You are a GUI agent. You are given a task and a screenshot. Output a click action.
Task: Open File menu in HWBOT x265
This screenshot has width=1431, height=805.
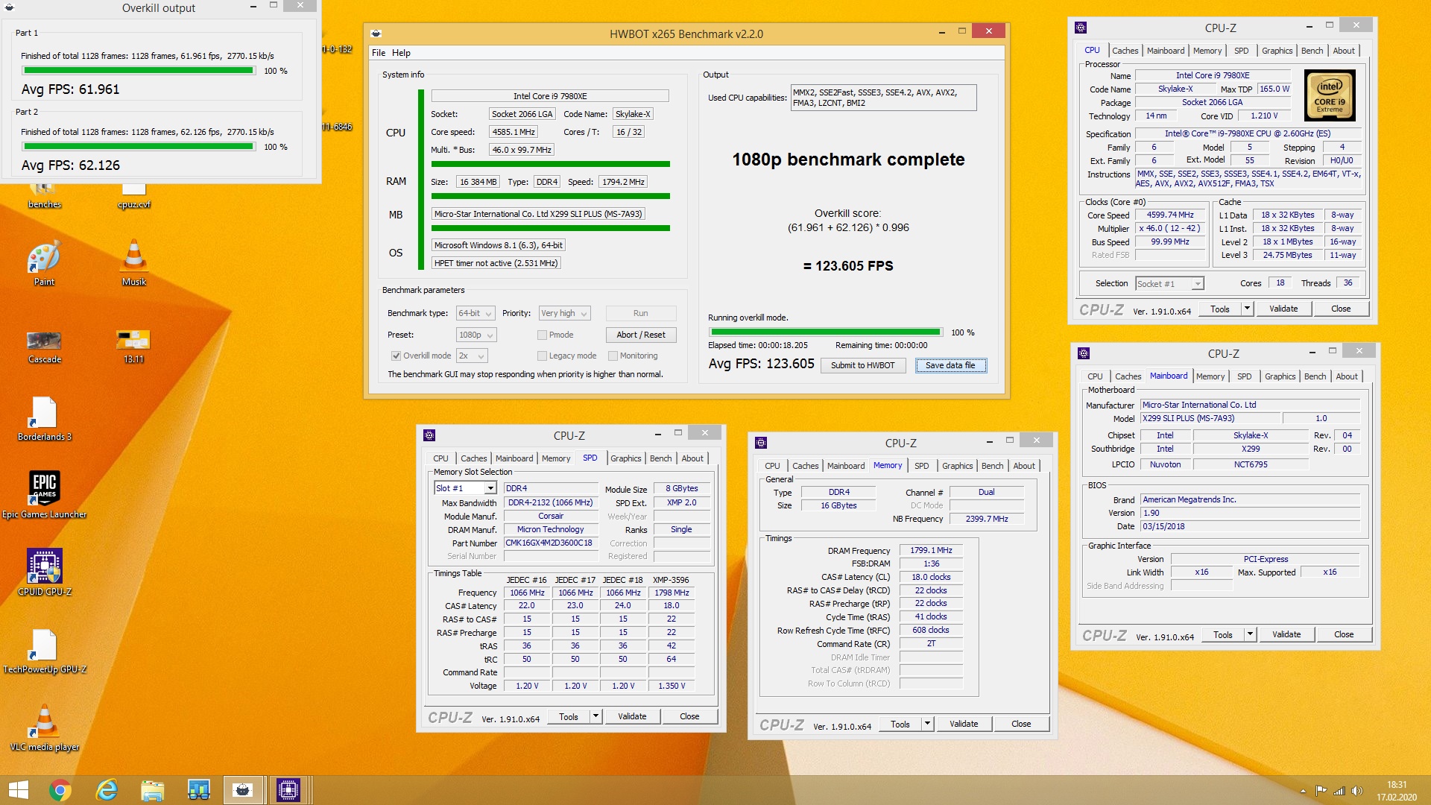pos(379,53)
